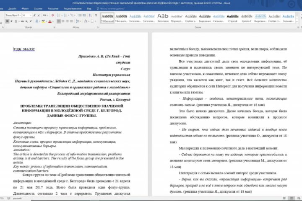
Task: Align text right
Action: (x=67, y=21)
